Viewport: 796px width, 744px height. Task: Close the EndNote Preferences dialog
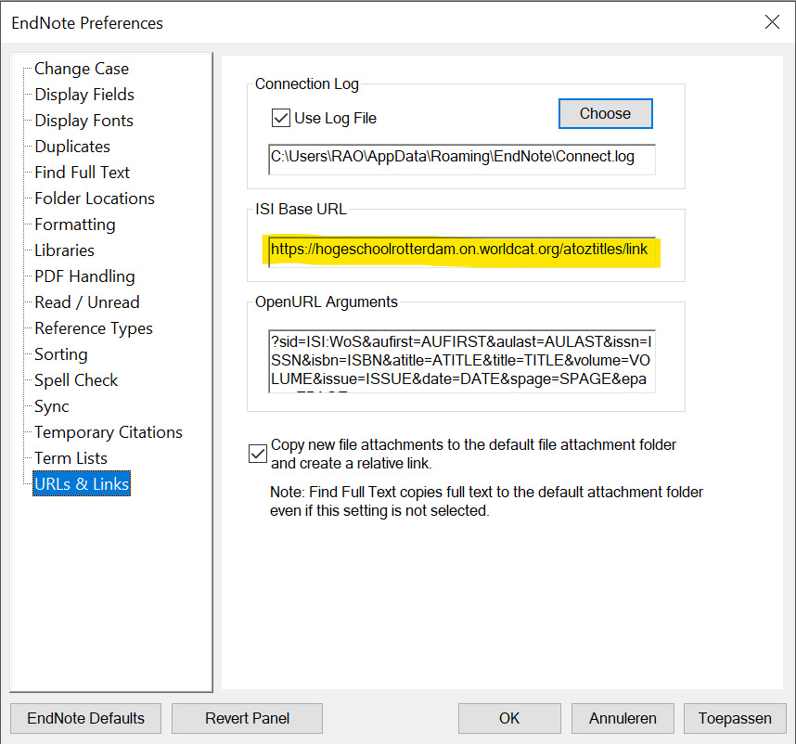click(x=772, y=22)
